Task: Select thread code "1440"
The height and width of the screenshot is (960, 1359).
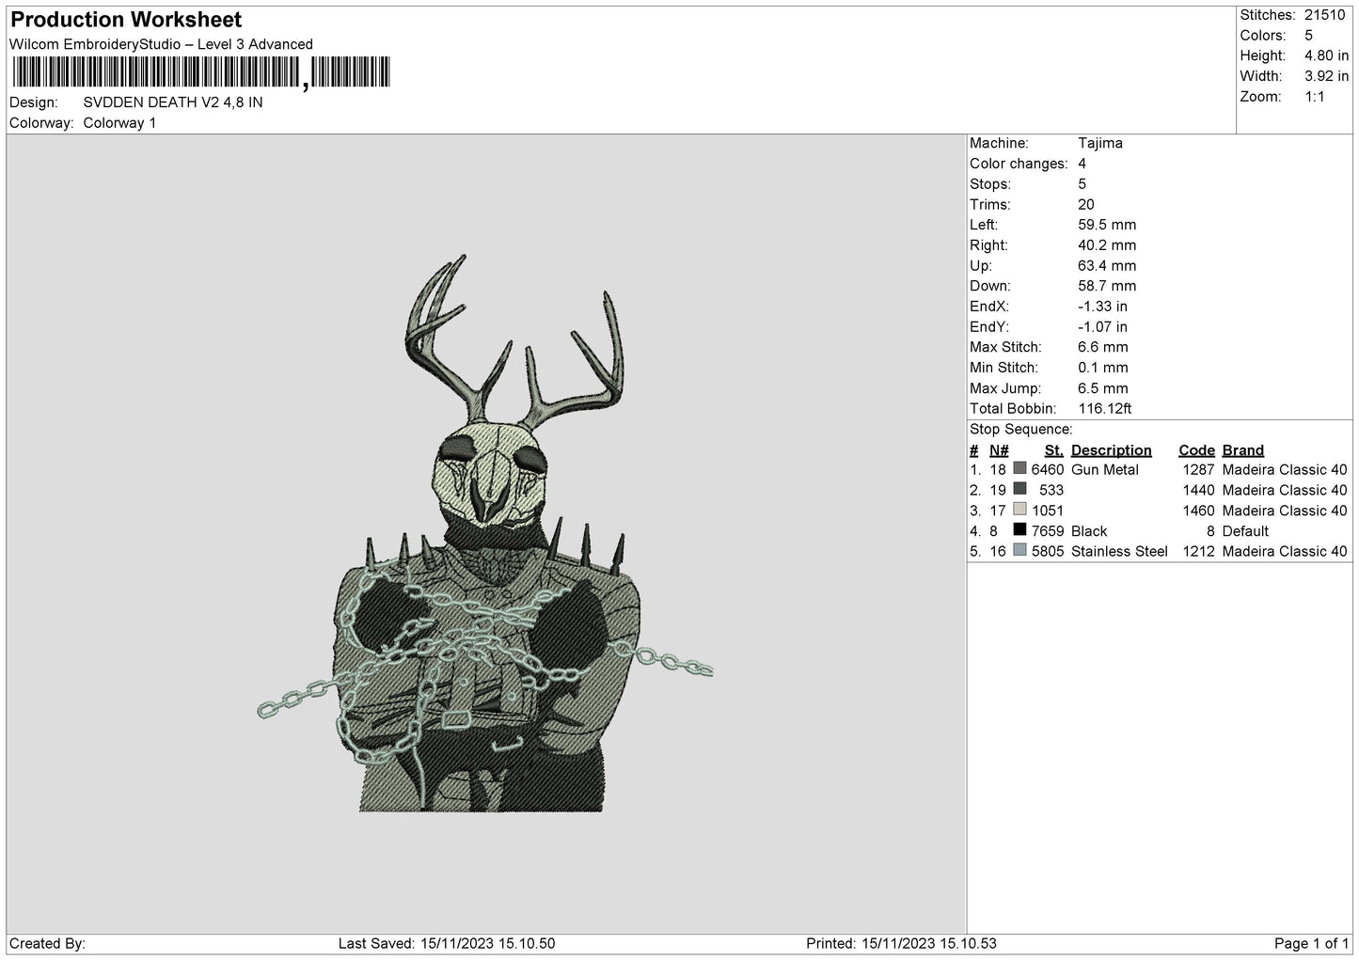Action: click(x=1198, y=491)
